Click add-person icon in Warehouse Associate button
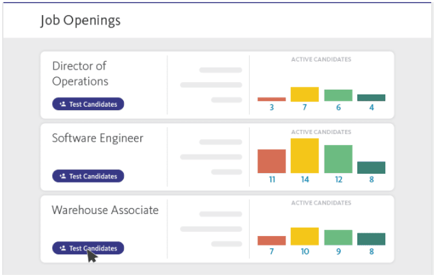 click(x=63, y=248)
